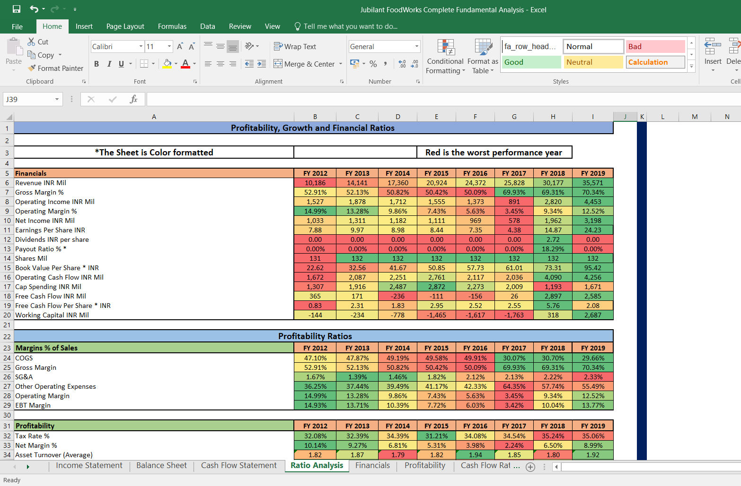Click the Undo arrow icon
The width and height of the screenshot is (741, 486).
pos(34,9)
